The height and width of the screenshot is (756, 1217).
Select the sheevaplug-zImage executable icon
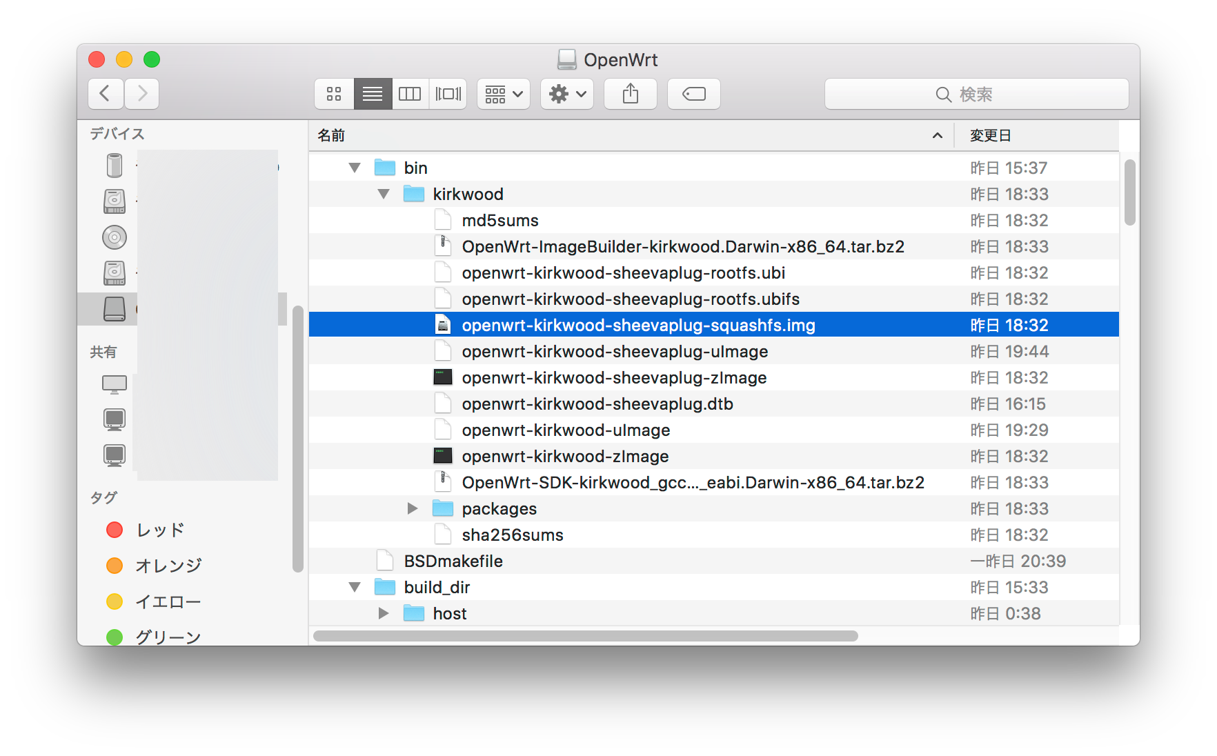coord(443,377)
